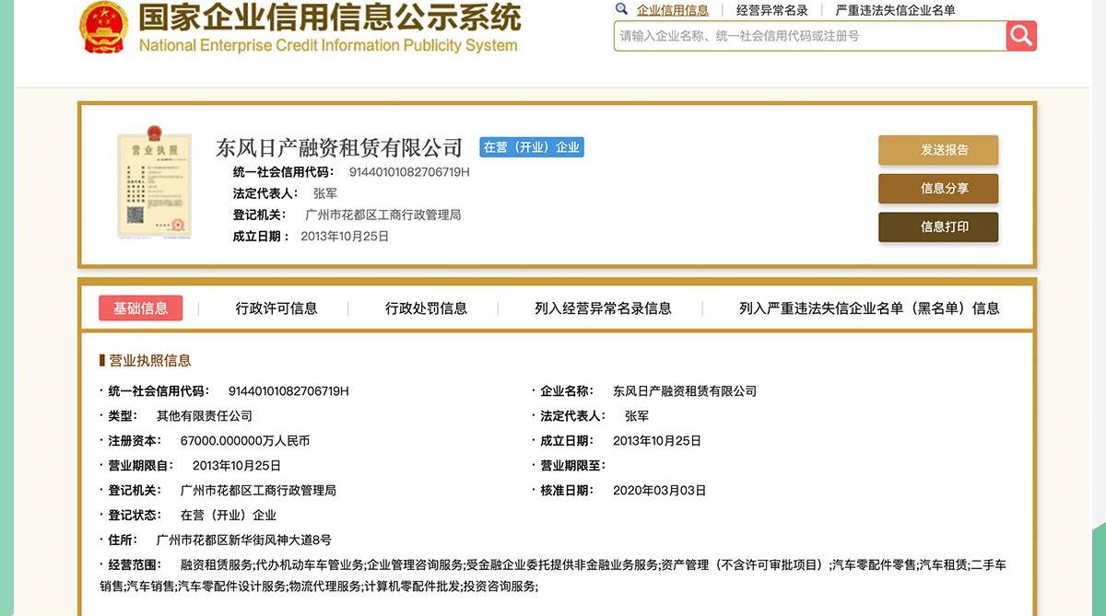Open the 基础信息 tab
1106x616 pixels.
coord(140,308)
